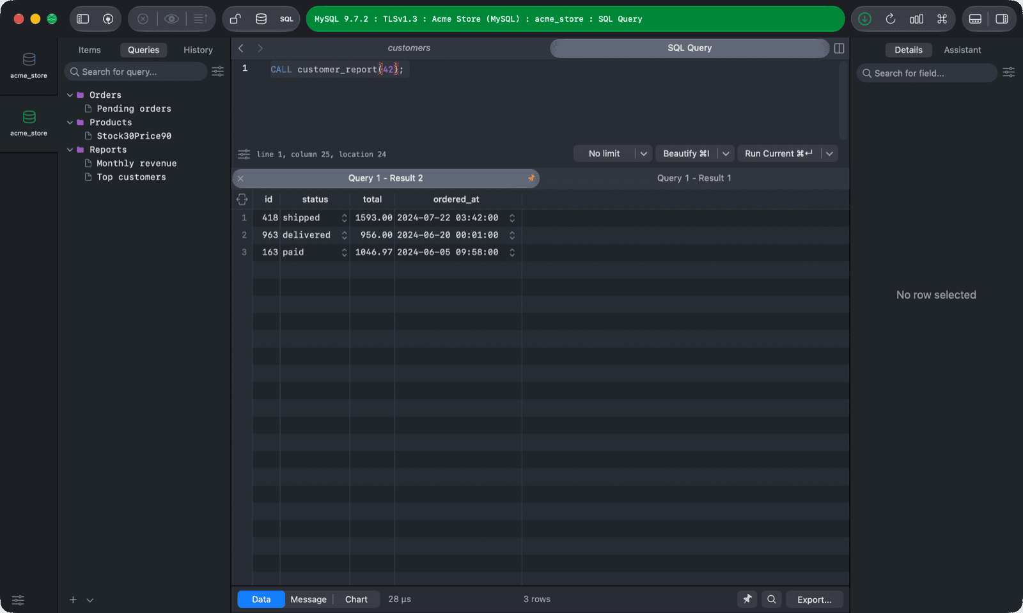Select Query 1 - Result 1 tab
The width and height of the screenshot is (1023, 613).
(694, 178)
